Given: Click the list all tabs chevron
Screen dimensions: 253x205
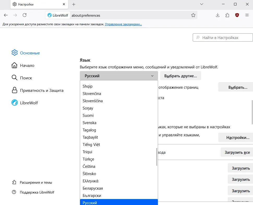Looking at the screenshot, I should [x=201, y=4].
